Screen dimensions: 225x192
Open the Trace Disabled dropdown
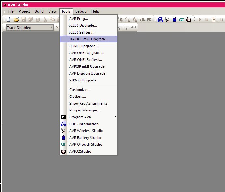pos(30,28)
